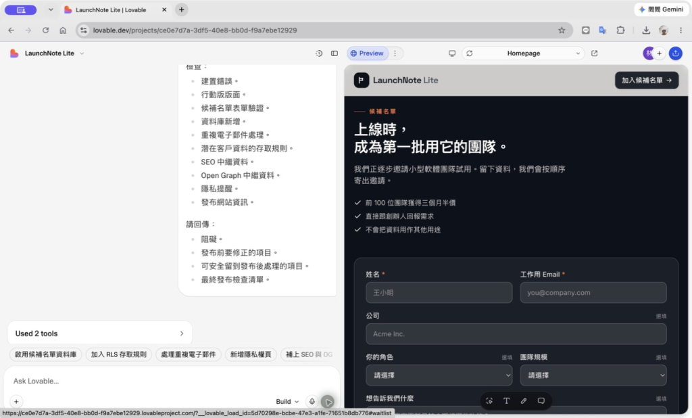Screen dimensions: 692x418
Task: Toggle the side panel layout icon
Action: click(335, 53)
